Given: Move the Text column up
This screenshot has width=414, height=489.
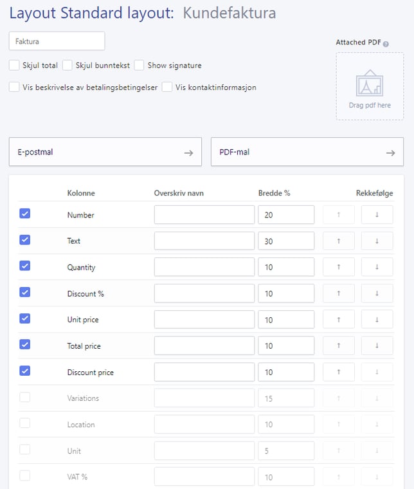Looking at the screenshot, I should pos(338,241).
